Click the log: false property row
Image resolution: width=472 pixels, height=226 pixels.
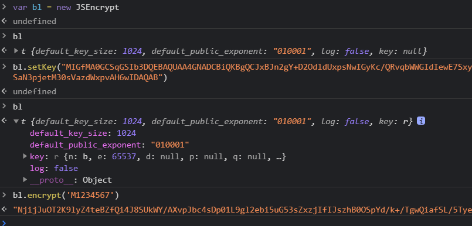(54, 168)
